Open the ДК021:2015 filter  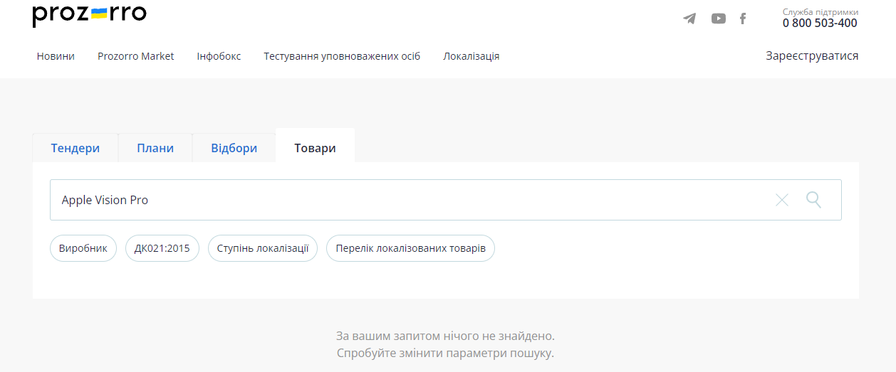162,248
